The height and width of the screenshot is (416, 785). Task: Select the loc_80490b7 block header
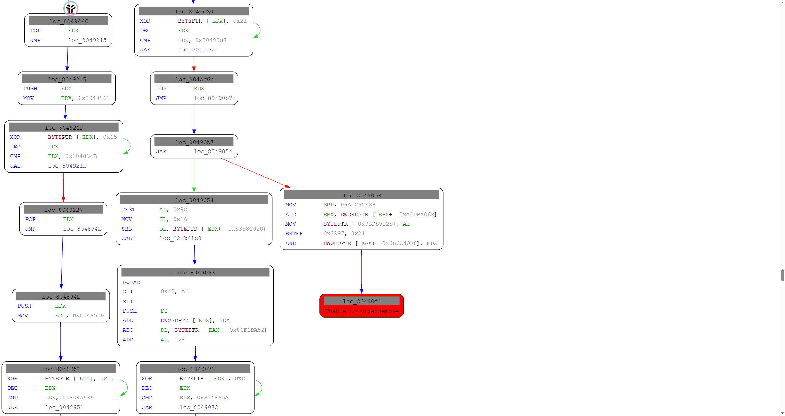pos(194,142)
